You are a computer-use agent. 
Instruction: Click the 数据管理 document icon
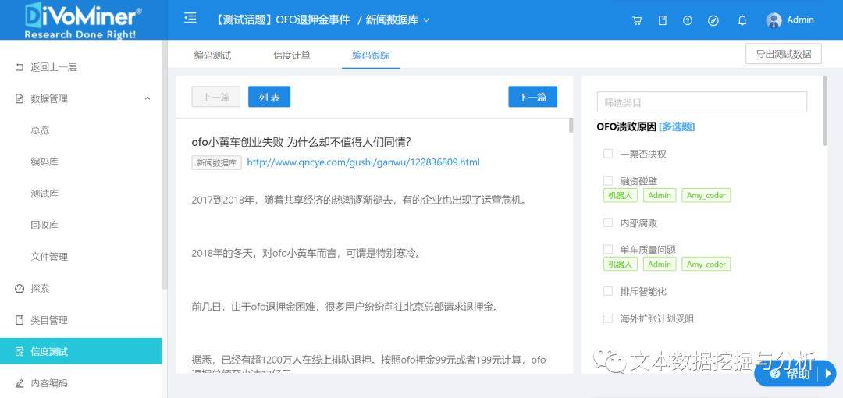click(20, 99)
